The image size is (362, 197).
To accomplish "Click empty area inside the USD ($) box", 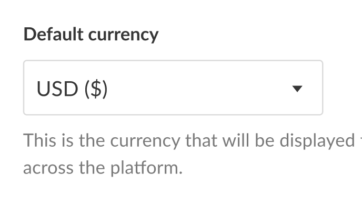I will (198, 89).
